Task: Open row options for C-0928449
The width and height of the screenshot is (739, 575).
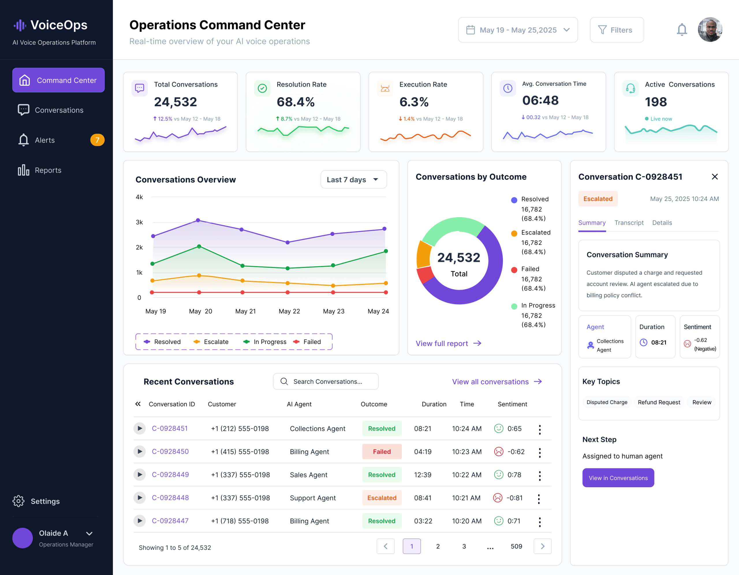Action: pyautogui.click(x=540, y=475)
